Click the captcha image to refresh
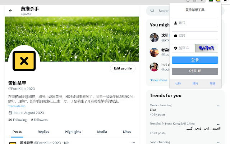The image size is (230, 144). pyautogui.click(x=206, y=48)
